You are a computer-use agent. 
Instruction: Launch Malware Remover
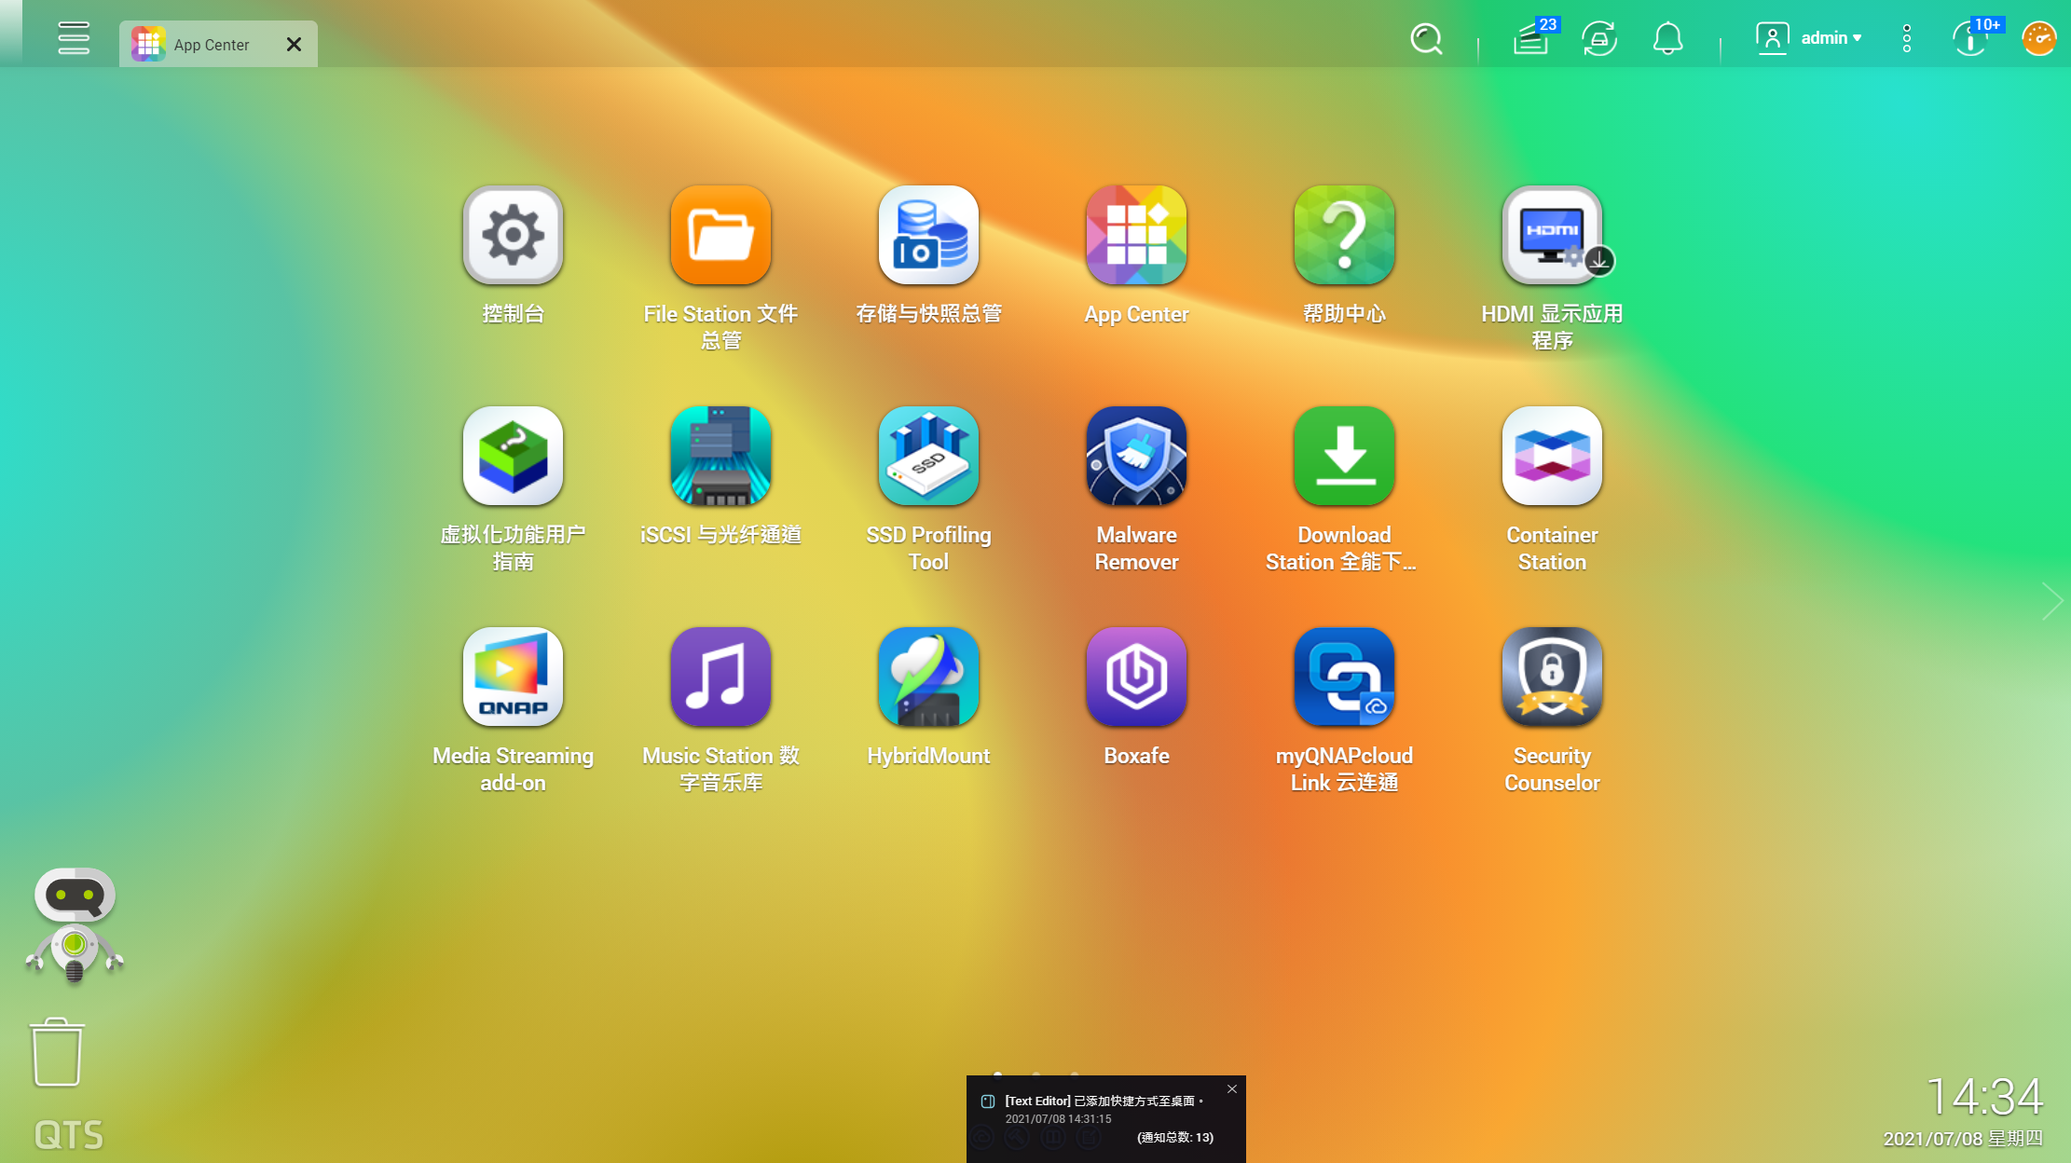point(1136,456)
